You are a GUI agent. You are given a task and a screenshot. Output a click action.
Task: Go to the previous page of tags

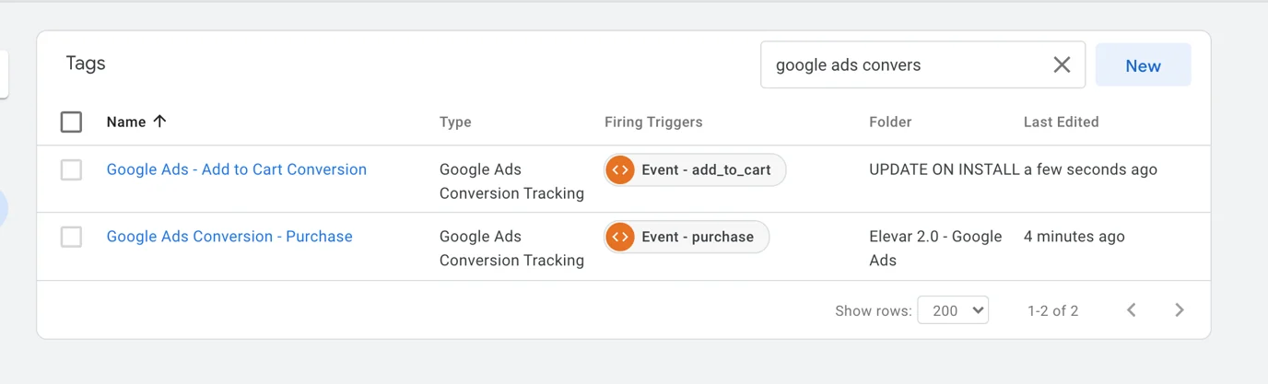point(1131,310)
